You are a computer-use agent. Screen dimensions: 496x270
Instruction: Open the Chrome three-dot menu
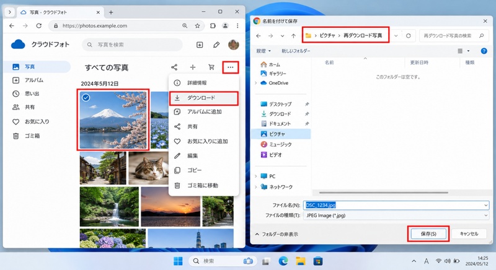click(x=237, y=26)
